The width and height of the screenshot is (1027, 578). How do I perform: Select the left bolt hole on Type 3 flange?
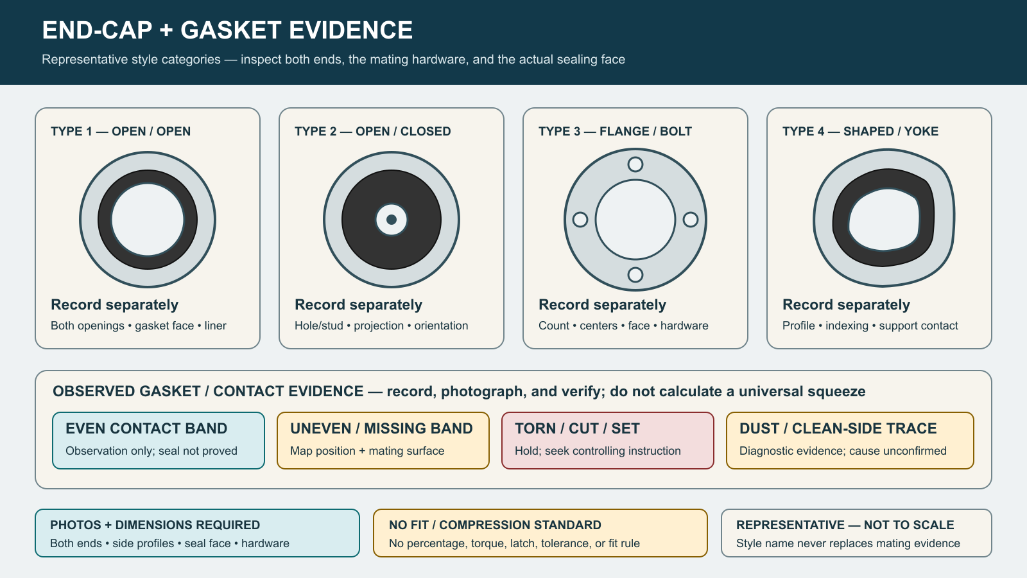point(580,220)
